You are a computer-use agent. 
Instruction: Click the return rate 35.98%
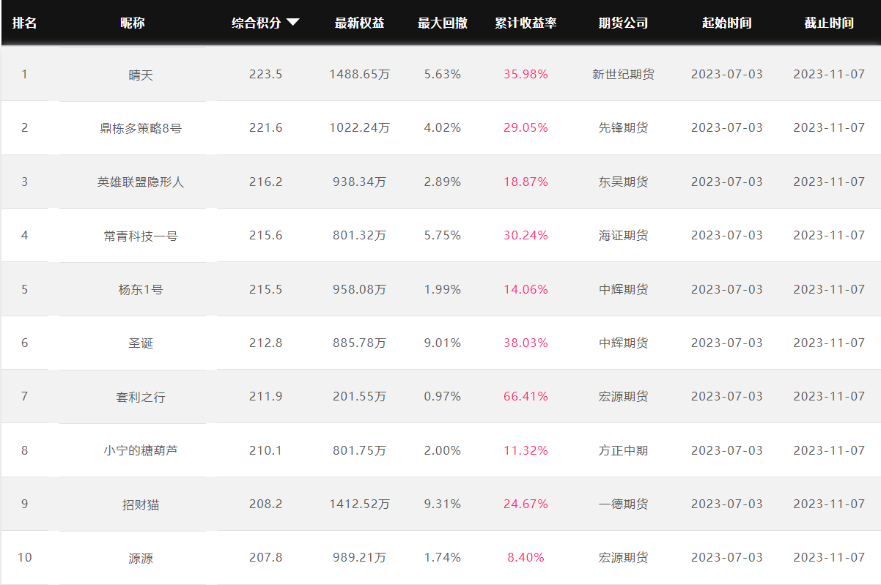tap(526, 74)
